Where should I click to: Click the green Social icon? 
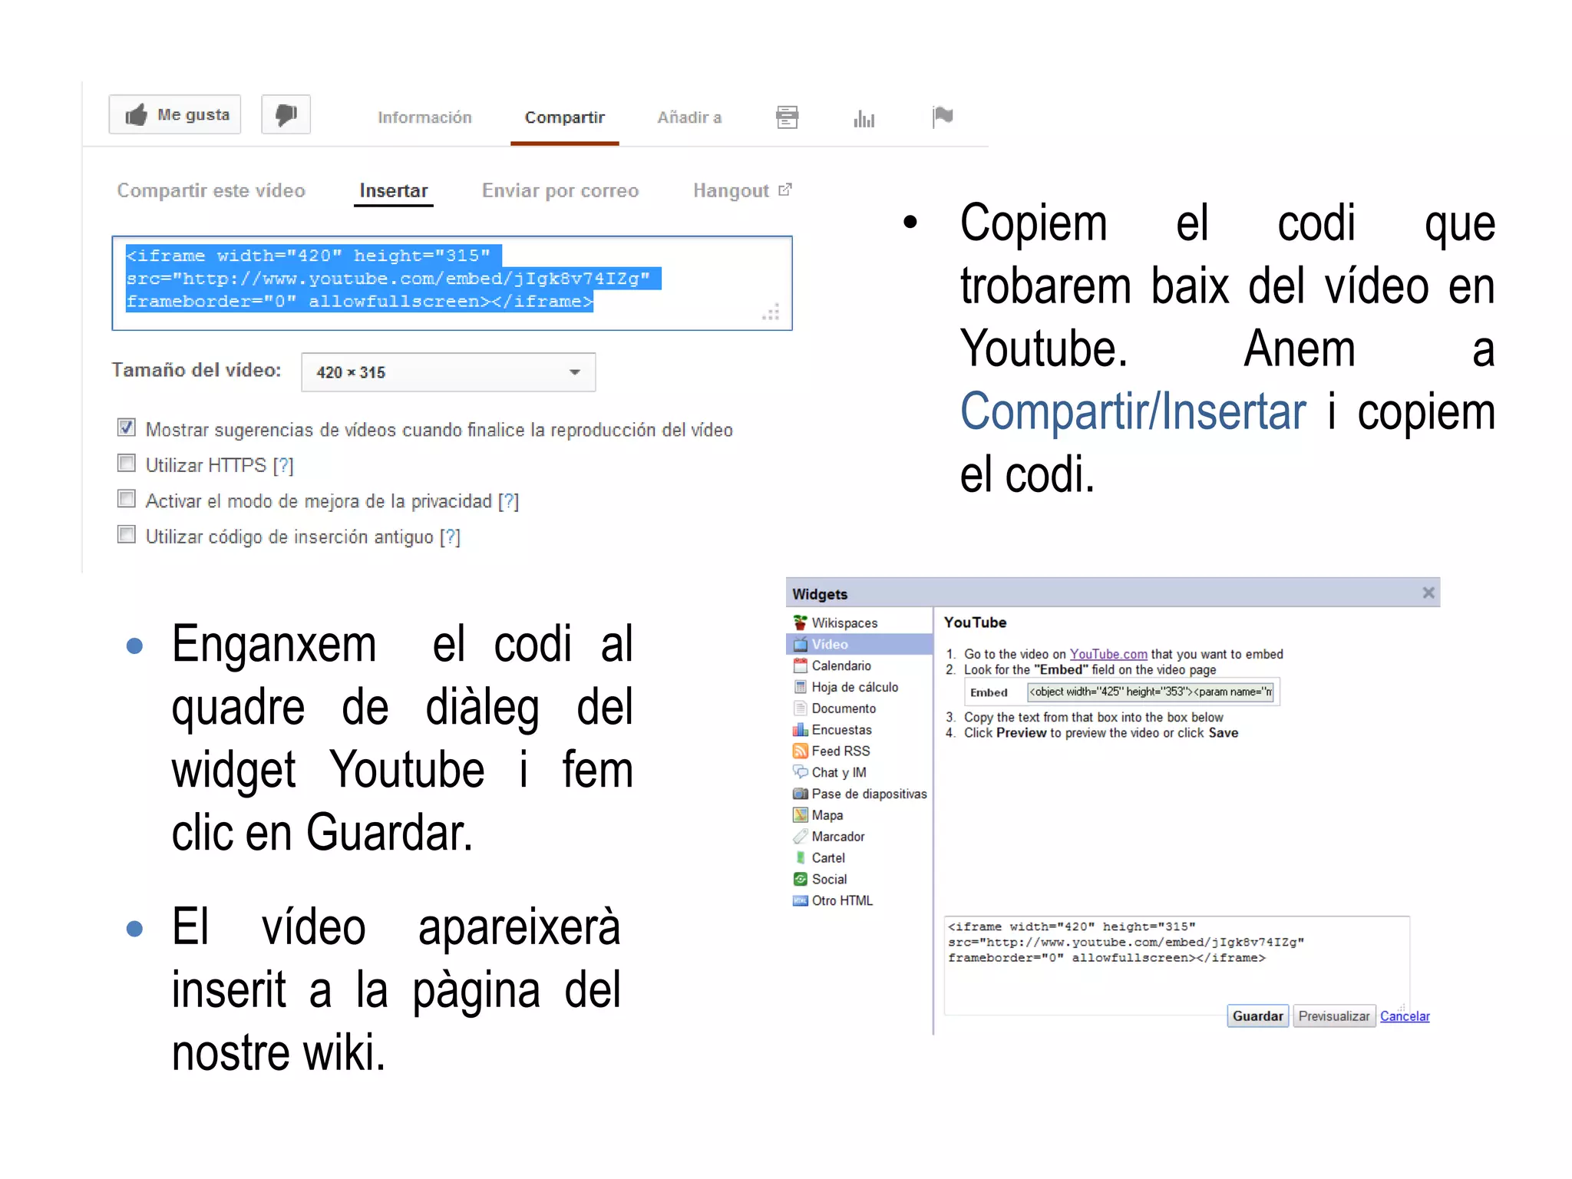[x=800, y=879]
